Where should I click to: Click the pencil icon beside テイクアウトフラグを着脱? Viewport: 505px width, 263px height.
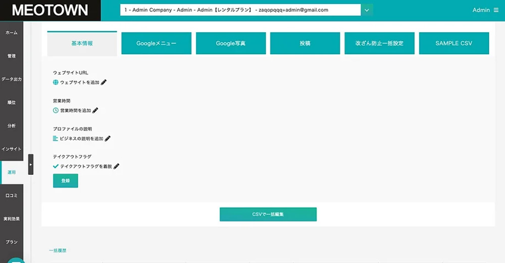tap(117, 166)
